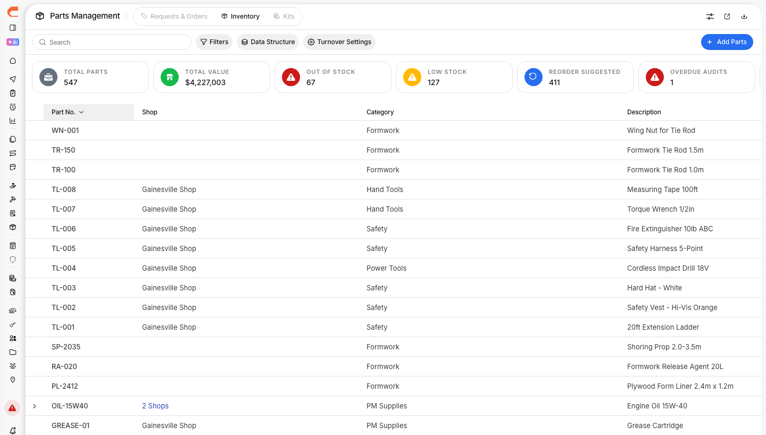This screenshot has width=766, height=435.
Task: Open the map pin location icon
Action: pos(13,380)
